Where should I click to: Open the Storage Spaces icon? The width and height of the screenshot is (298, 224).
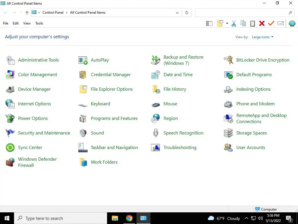click(x=228, y=133)
